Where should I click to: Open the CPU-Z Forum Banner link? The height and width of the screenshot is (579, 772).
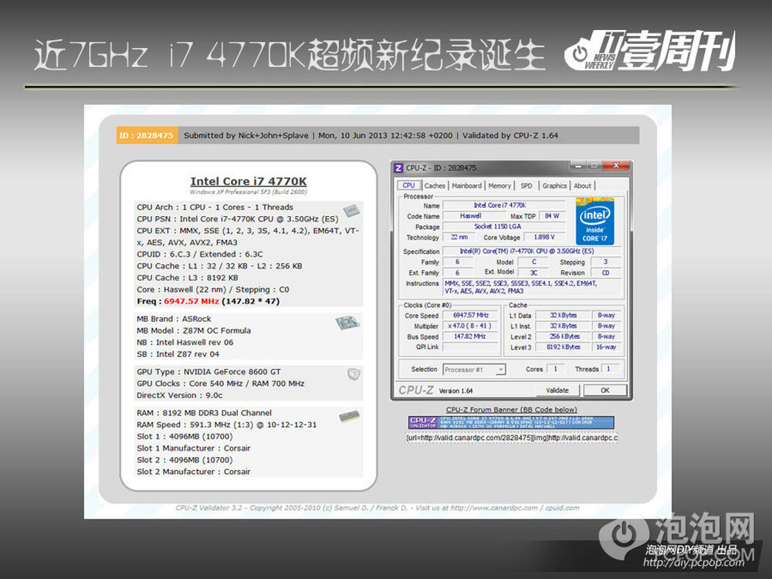[x=511, y=410]
